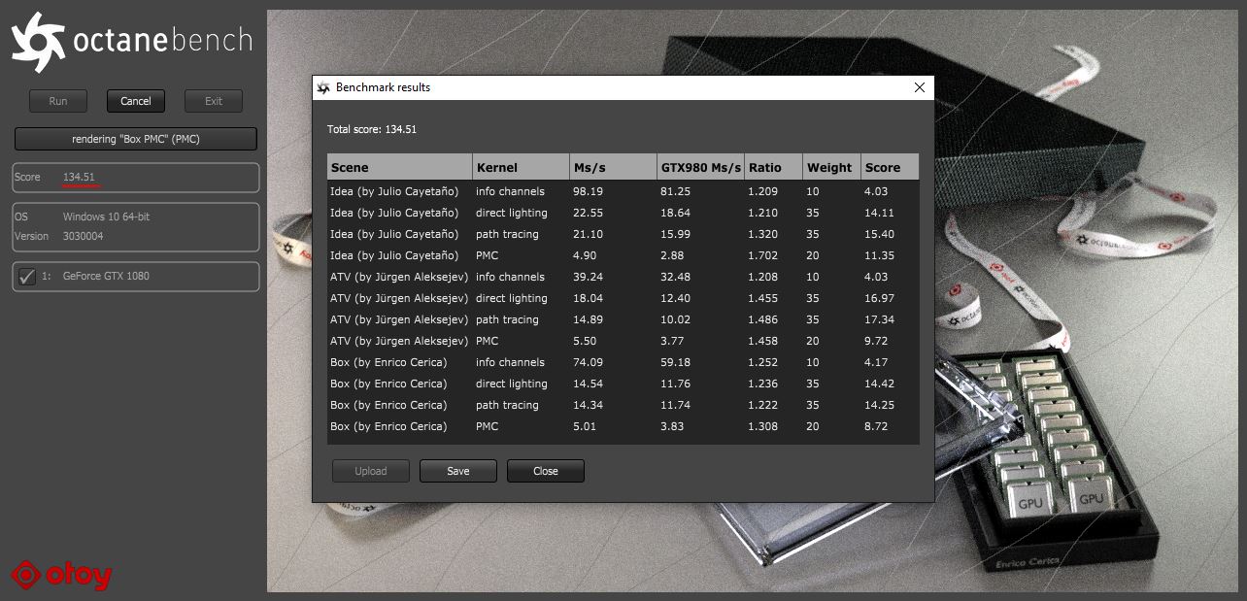Click the Weight column header

point(831,167)
